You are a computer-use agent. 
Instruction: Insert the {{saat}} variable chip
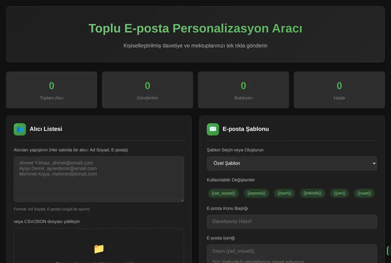(364, 193)
